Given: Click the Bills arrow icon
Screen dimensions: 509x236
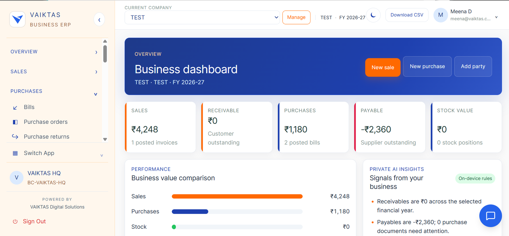Looking at the screenshot, I should pyautogui.click(x=15, y=108).
